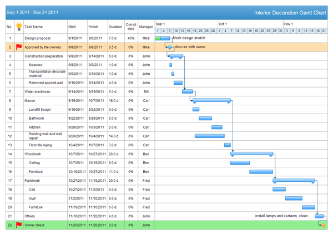Click the light bulb icon in header
This screenshot has height=235, width=333.
18,26
